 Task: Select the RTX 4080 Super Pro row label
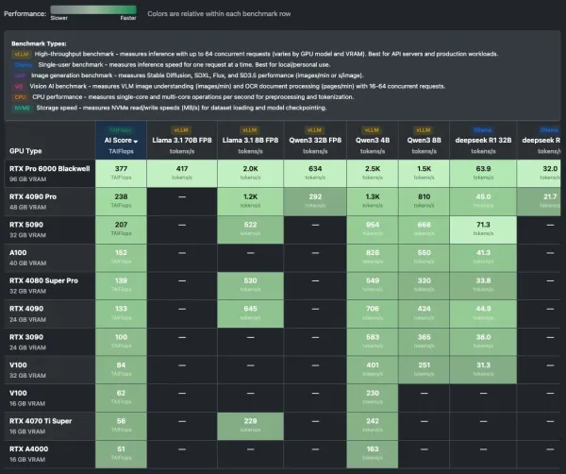coord(43,281)
